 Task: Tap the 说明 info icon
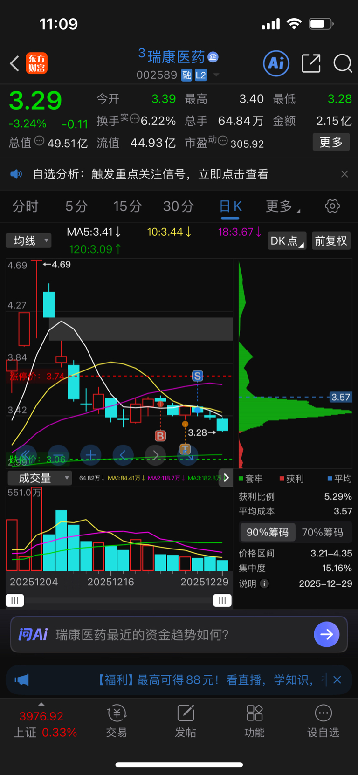(x=264, y=583)
